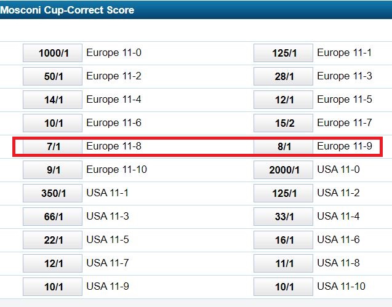Image resolution: width=392 pixels, height=307 pixels.
Task: Click 14/1 odds button for Europe 11-4
Action: pos(53,100)
